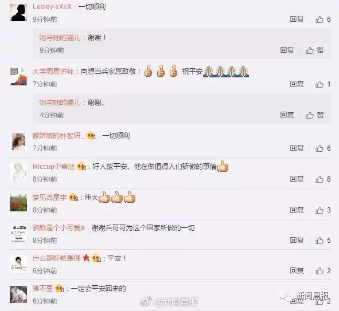Click 回复 under 大学周易讲师's comment
339x311 pixels.
297,84
